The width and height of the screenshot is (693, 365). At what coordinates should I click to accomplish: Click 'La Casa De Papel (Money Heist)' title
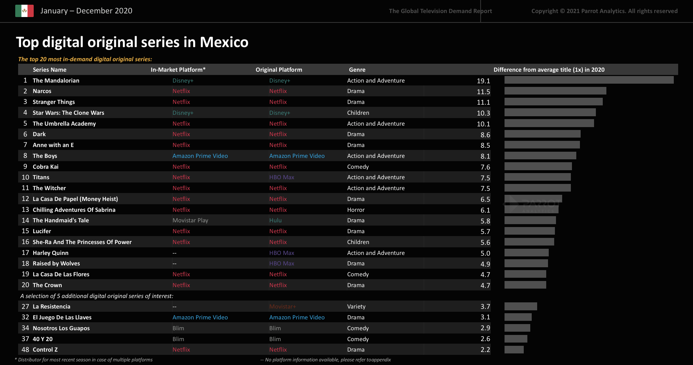tap(75, 199)
